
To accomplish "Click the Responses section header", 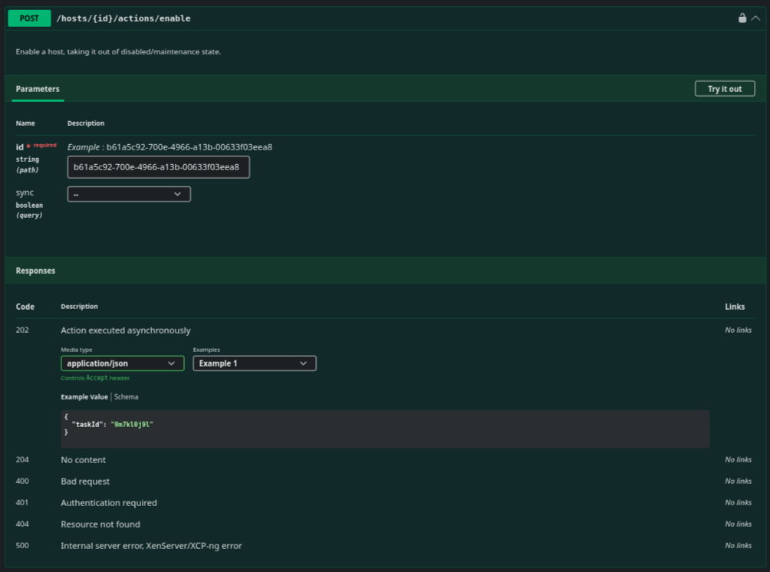I will click(36, 271).
